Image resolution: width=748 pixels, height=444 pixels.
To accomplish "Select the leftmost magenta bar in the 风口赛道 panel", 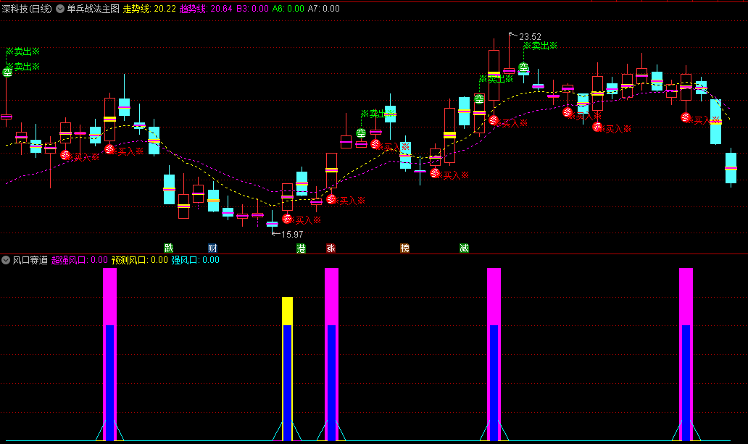I will tap(109, 354).
